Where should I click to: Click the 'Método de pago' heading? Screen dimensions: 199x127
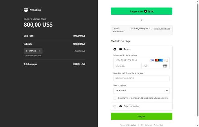coord(121,41)
